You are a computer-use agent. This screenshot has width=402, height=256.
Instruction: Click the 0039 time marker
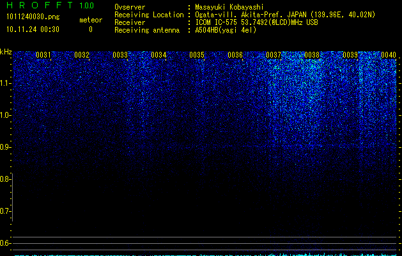click(x=350, y=55)
